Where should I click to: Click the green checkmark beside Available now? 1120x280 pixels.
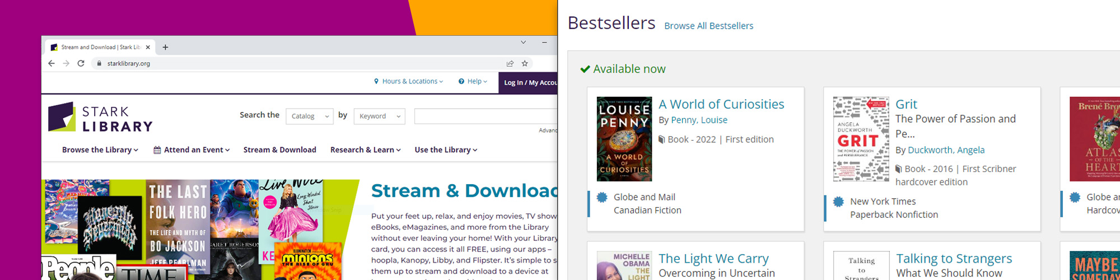pos(585,69)
